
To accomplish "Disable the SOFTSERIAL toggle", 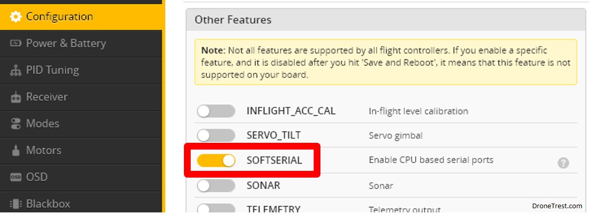I will pos(216,160).
